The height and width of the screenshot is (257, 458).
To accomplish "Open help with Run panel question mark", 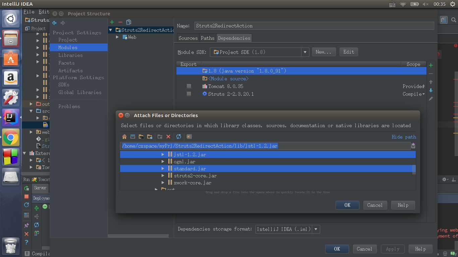I will coord(26,242).
